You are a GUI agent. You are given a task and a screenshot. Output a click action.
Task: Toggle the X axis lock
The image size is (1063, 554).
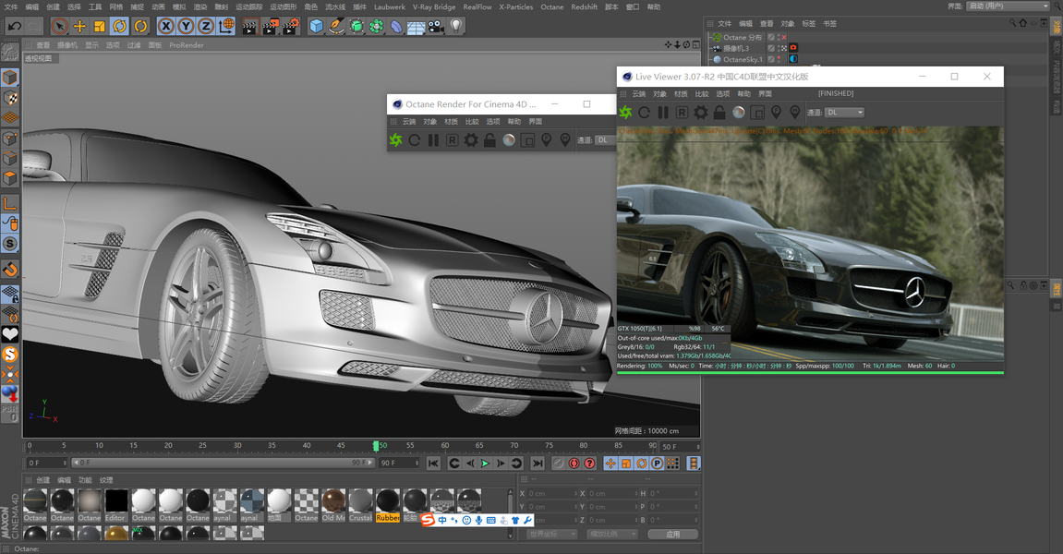coord(166,27)
